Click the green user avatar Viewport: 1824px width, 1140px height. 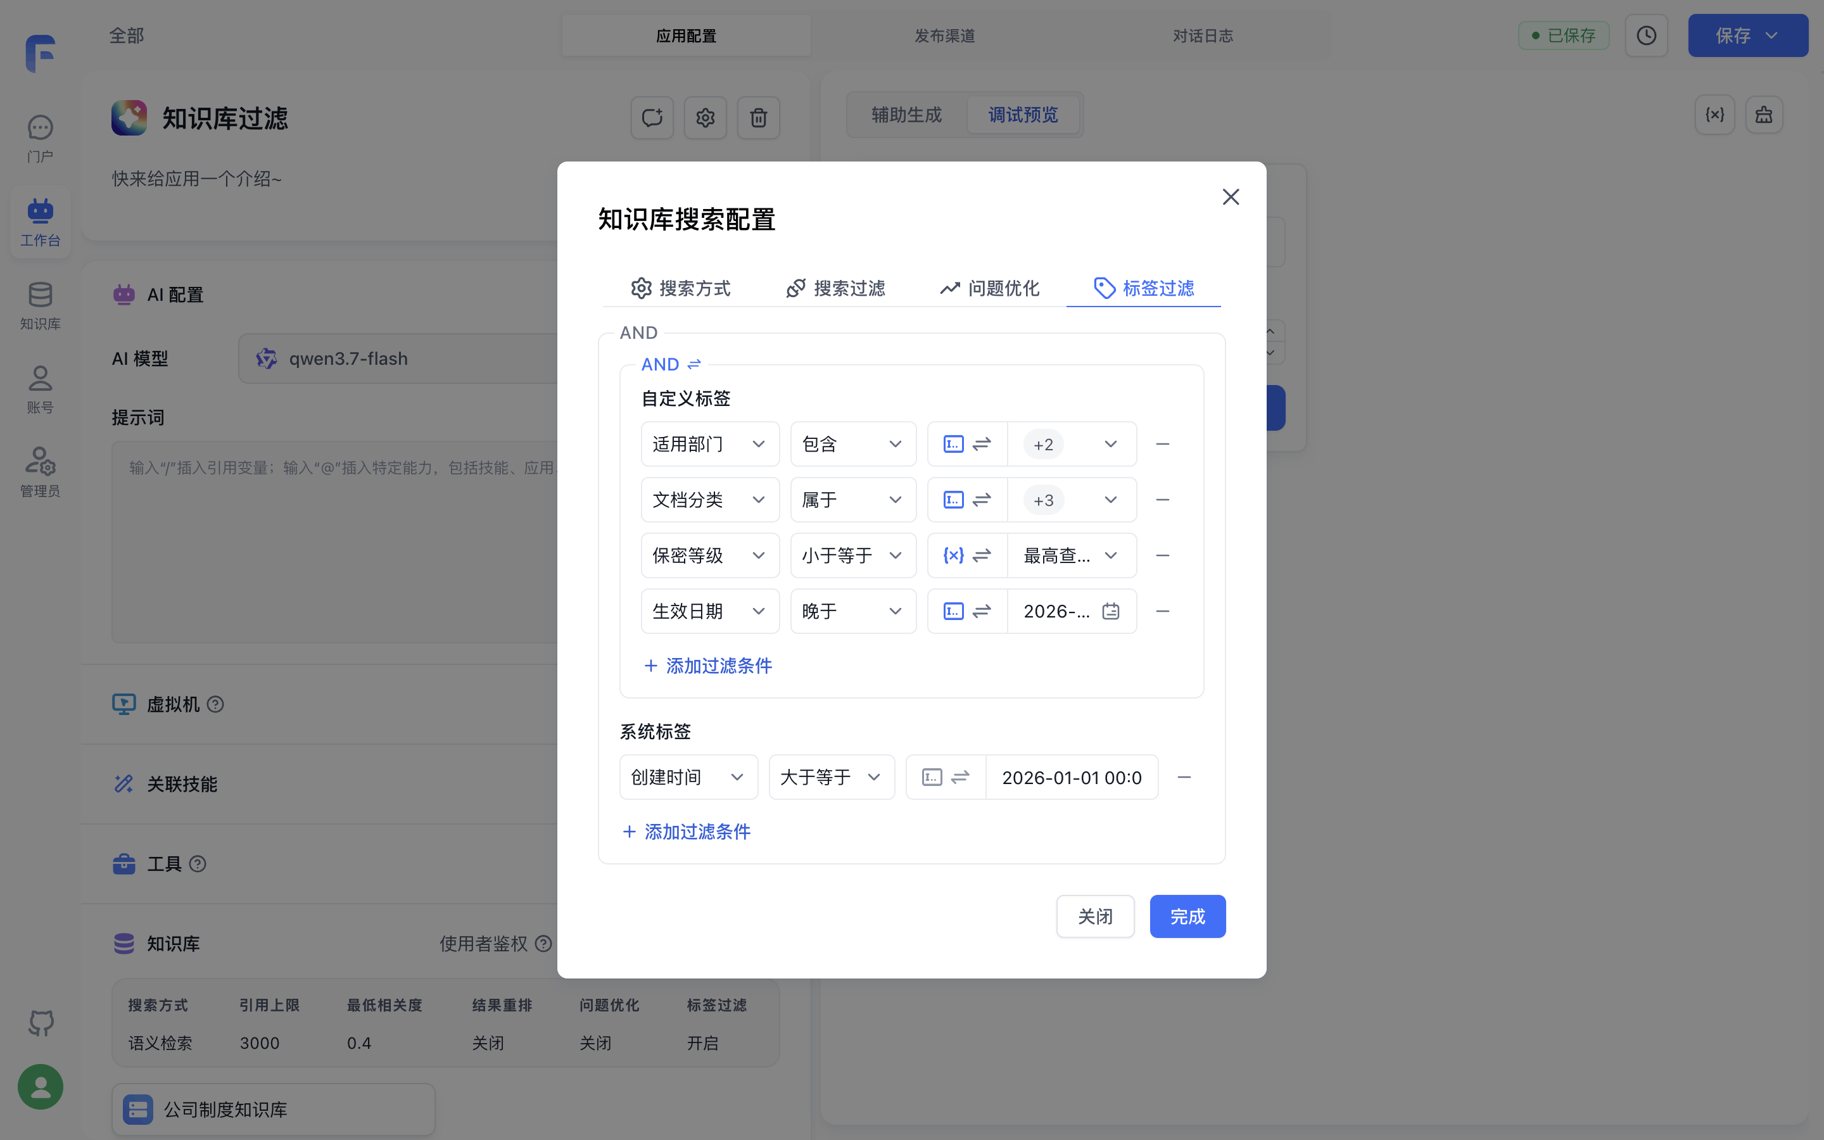[x=41, y=1086]
